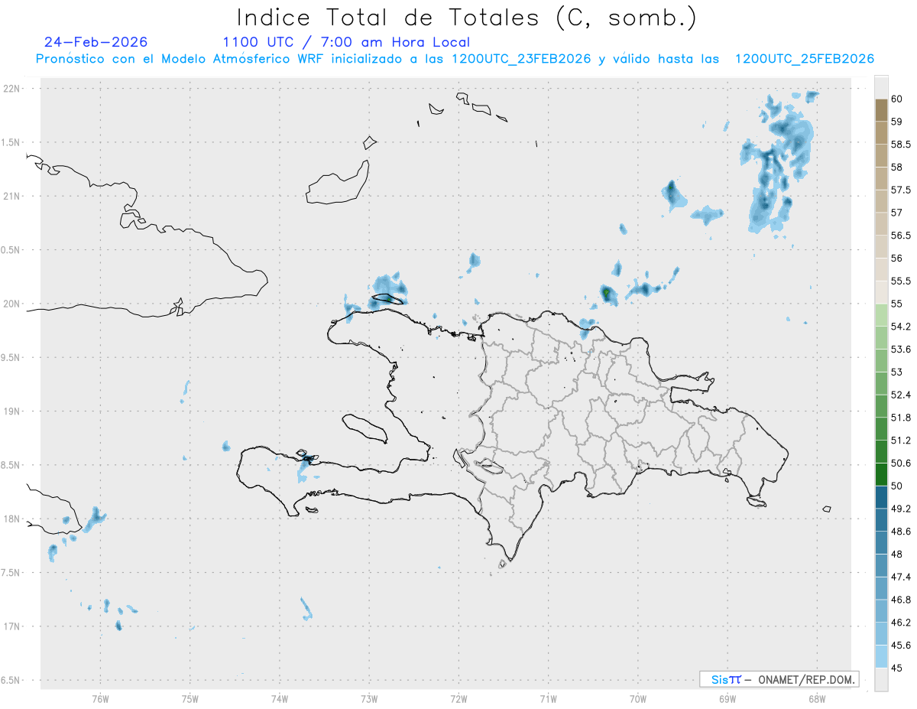Click the colorbar value '58.5'
The height and width of the screenshot is (709, 917).
click(900, 144)
